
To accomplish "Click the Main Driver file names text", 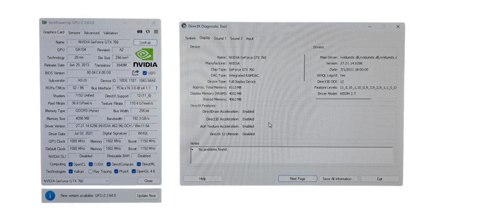I will [x=369, y=57].
